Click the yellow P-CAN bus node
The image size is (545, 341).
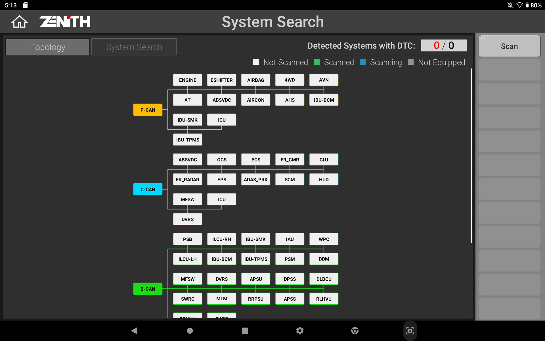[148, 110]
